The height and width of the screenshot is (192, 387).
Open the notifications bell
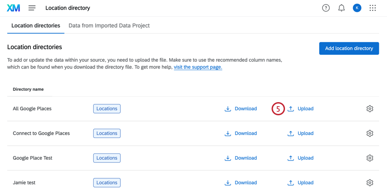[x=341, y=8]
